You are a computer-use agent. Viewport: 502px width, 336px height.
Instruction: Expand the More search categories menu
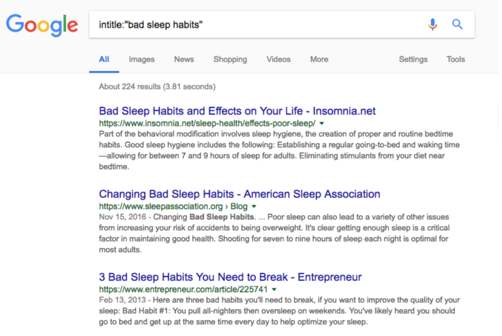click(x=319, y=59)
